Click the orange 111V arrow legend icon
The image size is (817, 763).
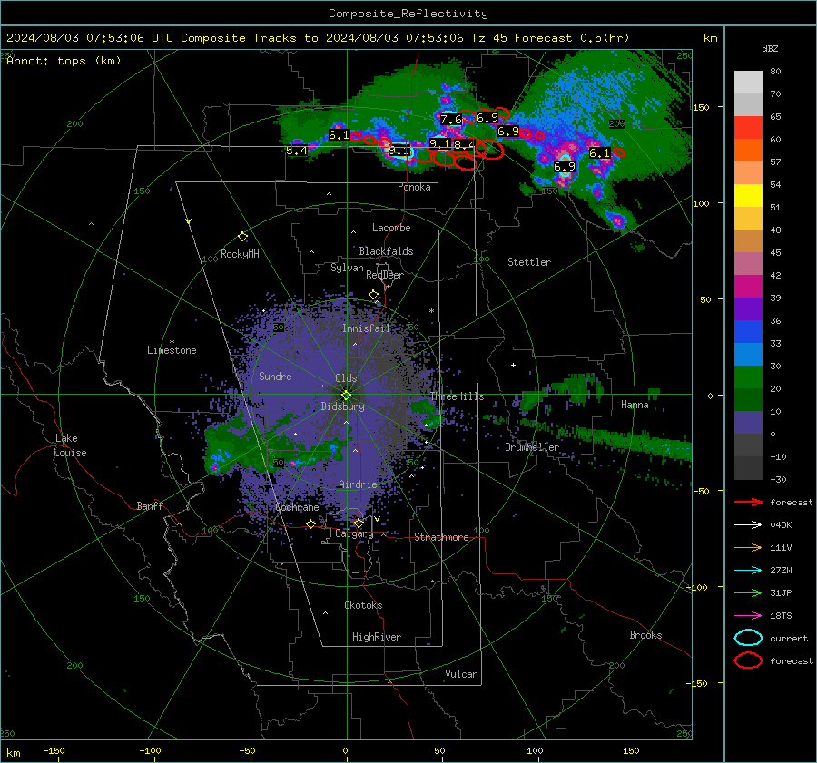coord(748,547)
